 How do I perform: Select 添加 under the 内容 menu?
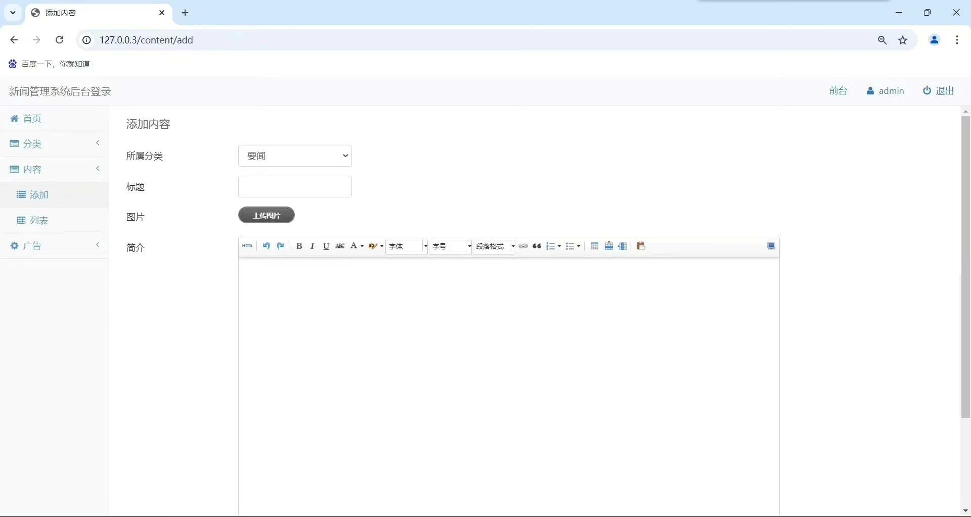click(x=55, y=195)
